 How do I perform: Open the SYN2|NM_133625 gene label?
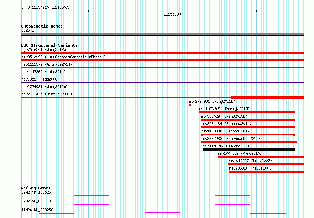coord(36,192)
